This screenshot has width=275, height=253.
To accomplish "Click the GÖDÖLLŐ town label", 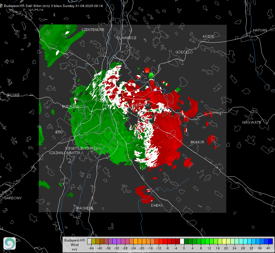I will click(x=184, y=52).
